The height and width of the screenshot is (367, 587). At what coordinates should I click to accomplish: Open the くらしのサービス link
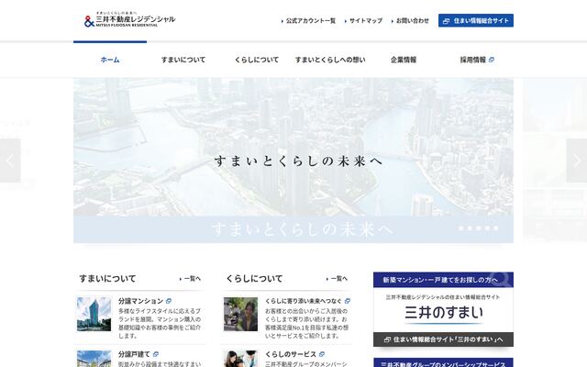[x=291, y=354]
